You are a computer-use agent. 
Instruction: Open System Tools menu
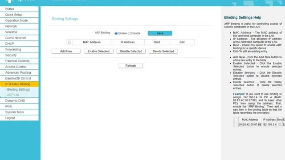tap(19, 112)
